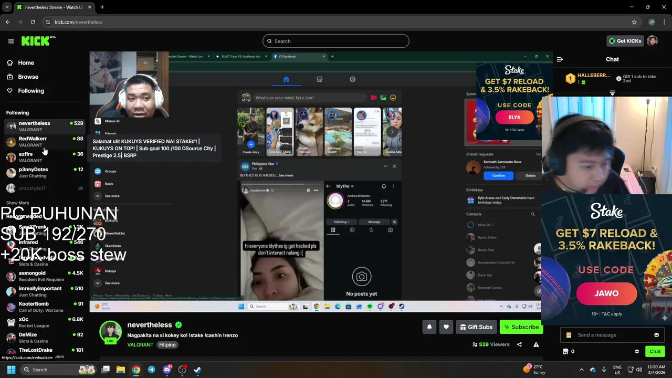Toggle microphone tray icon
The width and height of the screenshot is (672, 378).
tap(604, 370)
